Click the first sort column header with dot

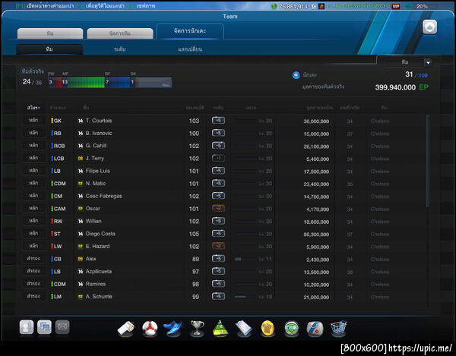[33, 108]
